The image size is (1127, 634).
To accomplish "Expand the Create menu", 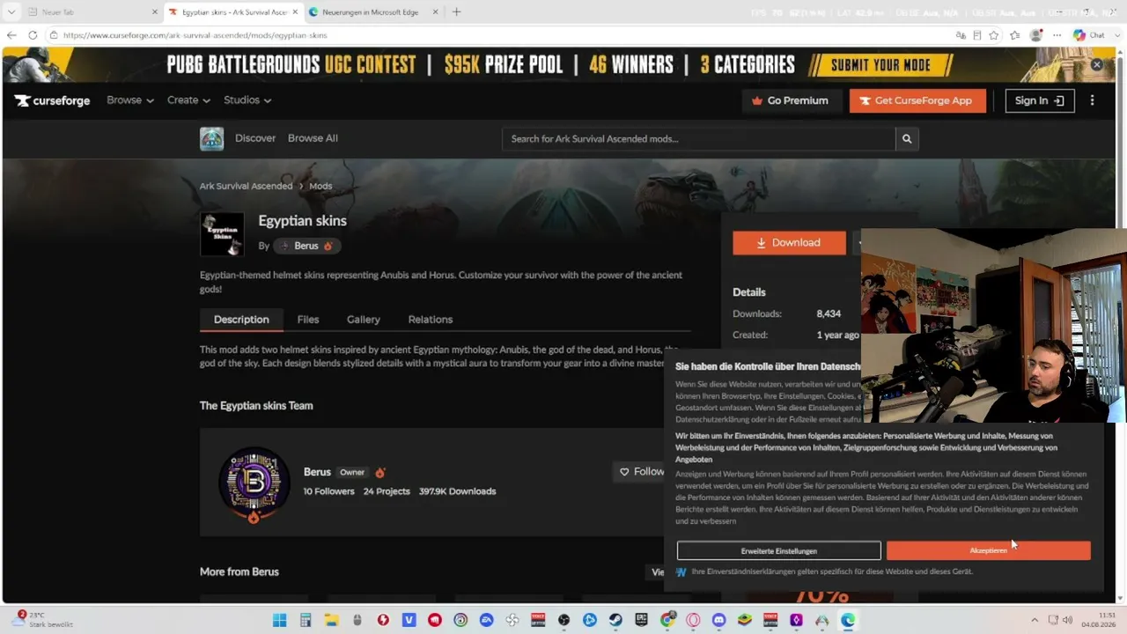I will (x=188, y=100).
